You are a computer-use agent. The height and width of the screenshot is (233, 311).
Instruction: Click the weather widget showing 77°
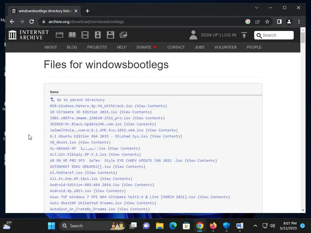point(7,225)
